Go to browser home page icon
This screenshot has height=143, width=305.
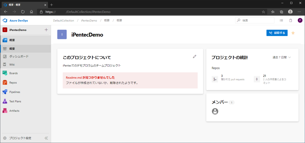(31, 12)
